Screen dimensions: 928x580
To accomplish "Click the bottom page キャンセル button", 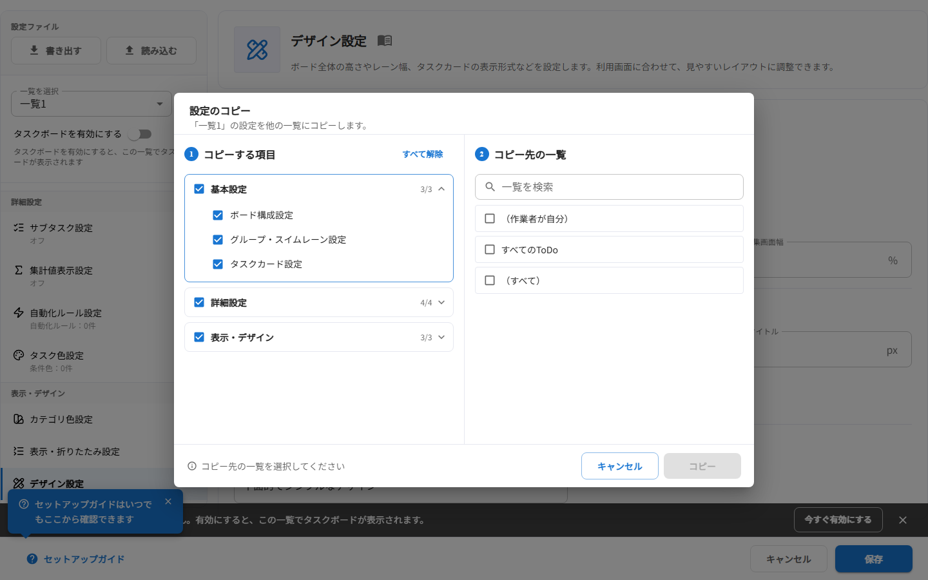I will 789,559.
